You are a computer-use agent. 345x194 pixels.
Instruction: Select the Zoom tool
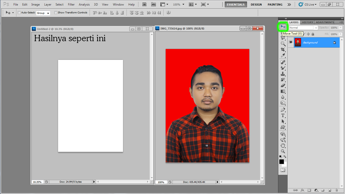283,151
